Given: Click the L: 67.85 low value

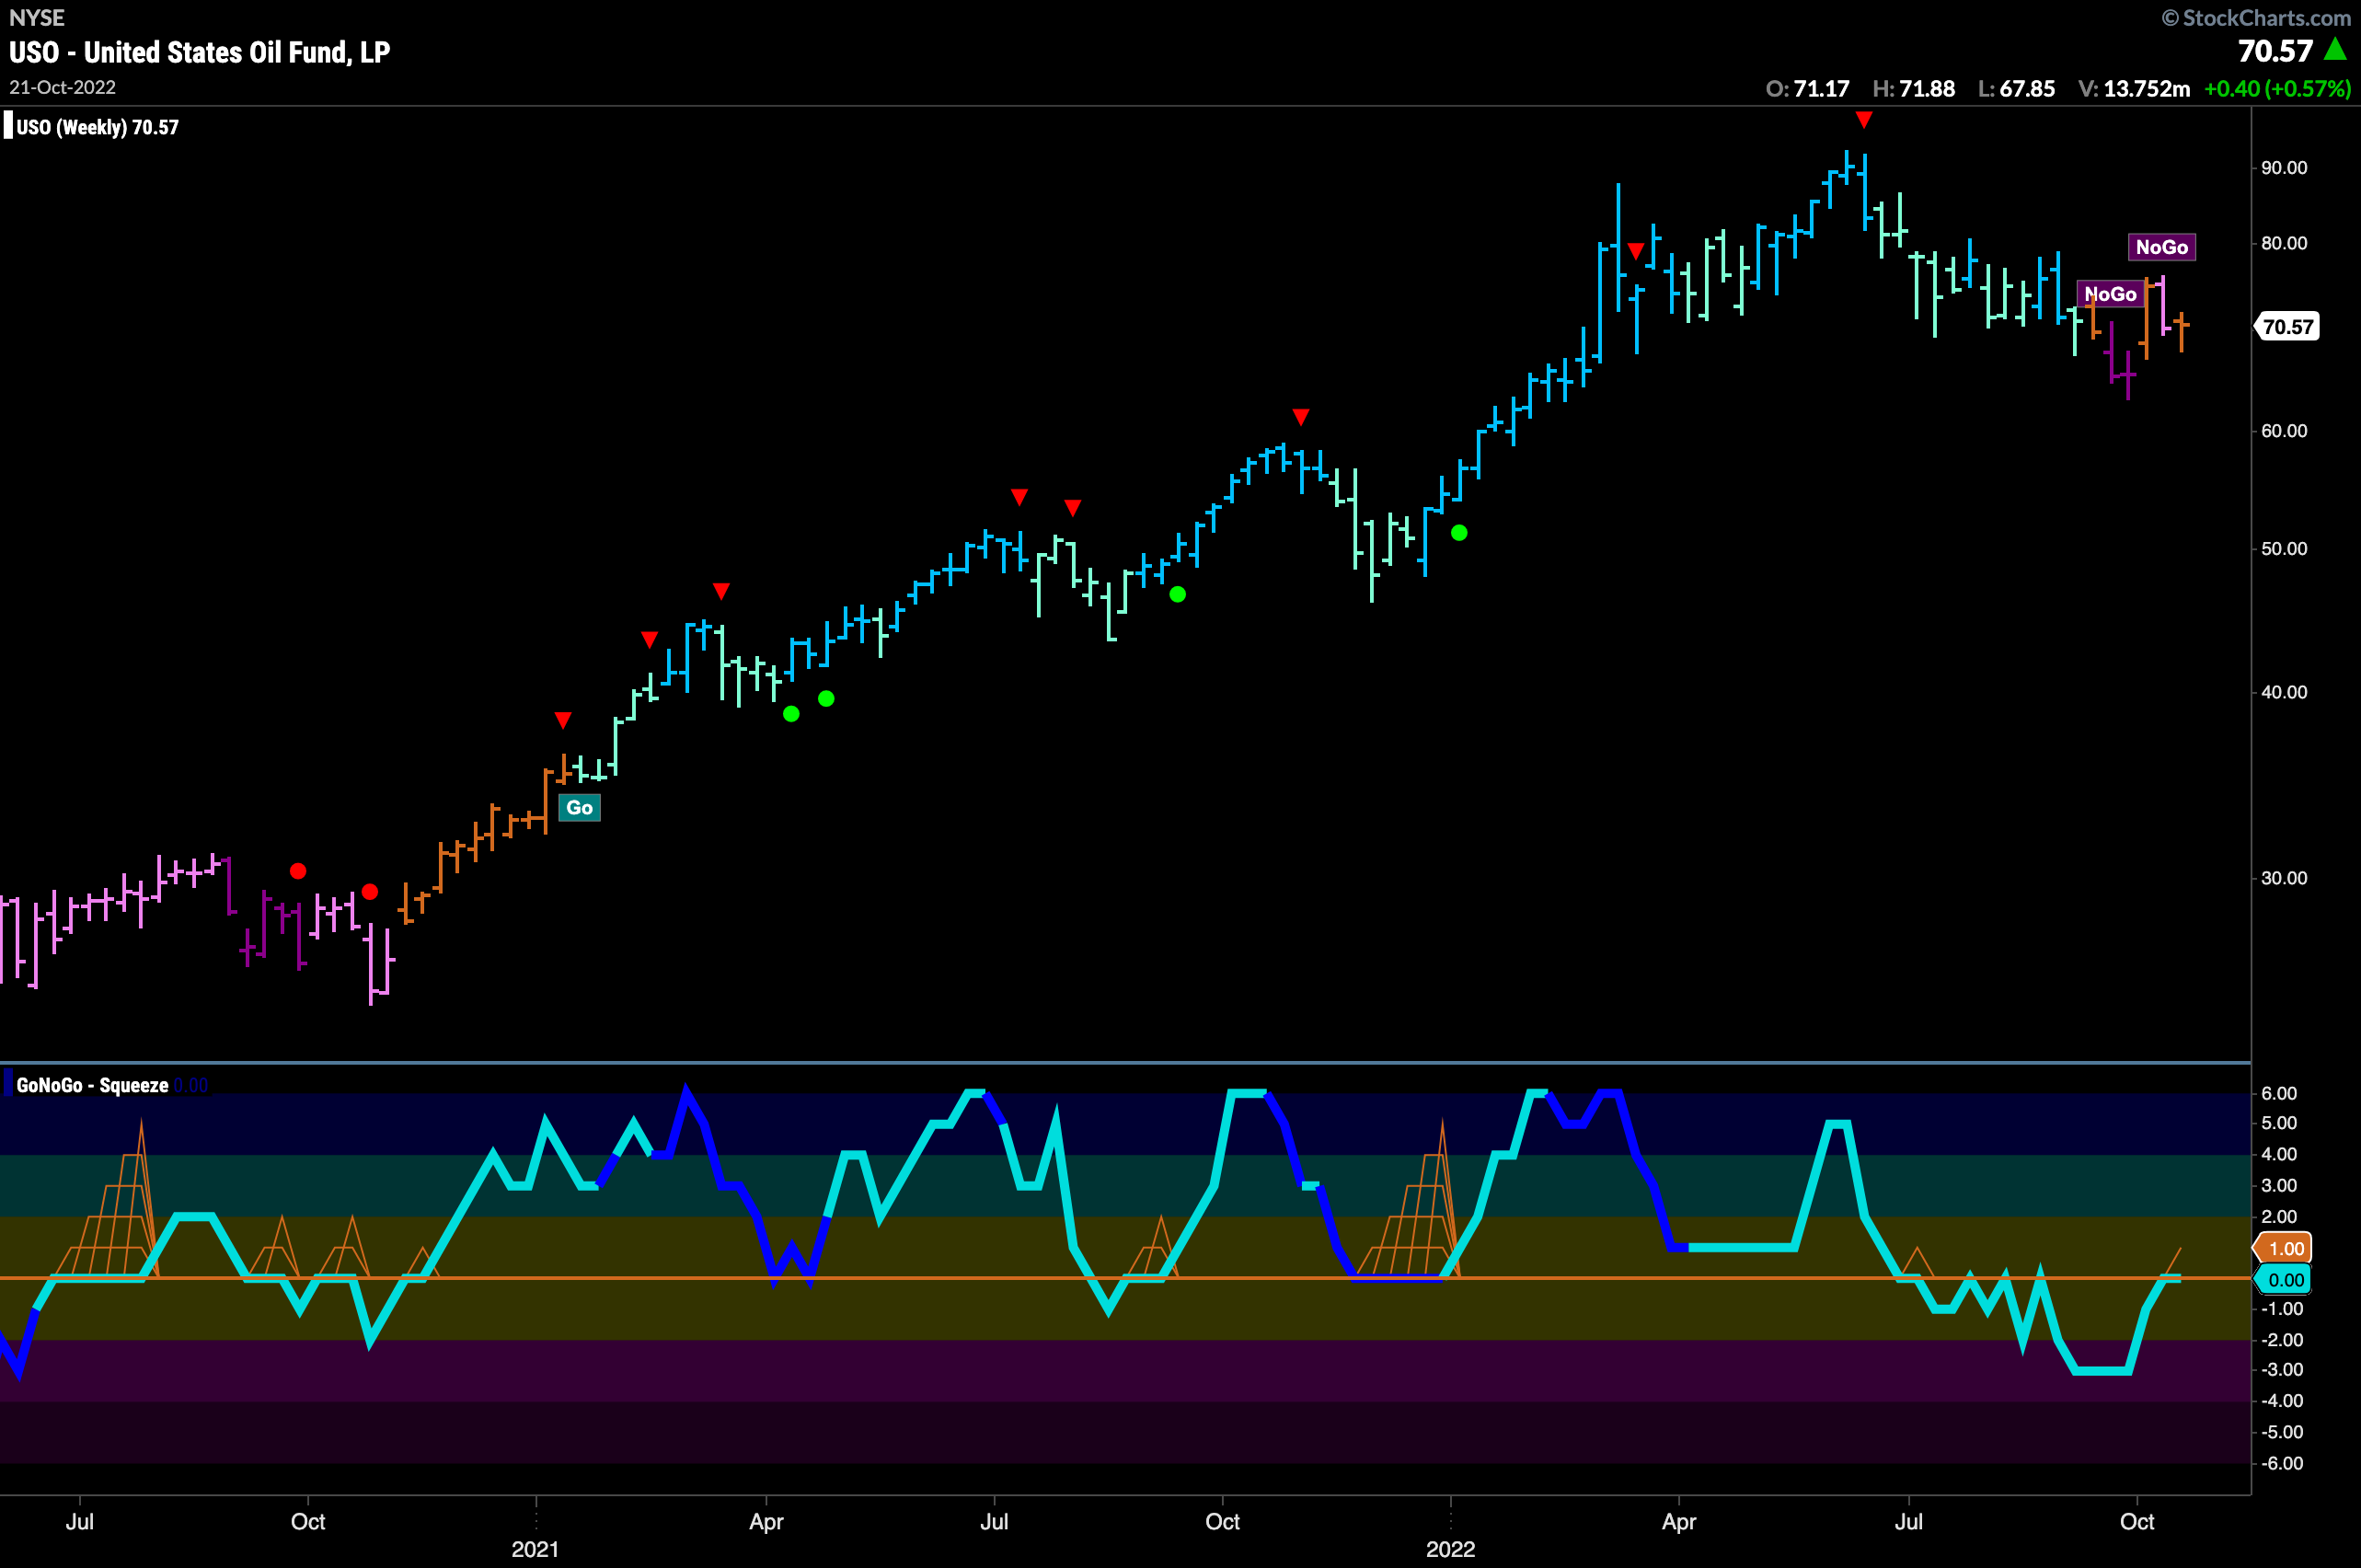Looking at the screenshot, I should (2016, 89).
